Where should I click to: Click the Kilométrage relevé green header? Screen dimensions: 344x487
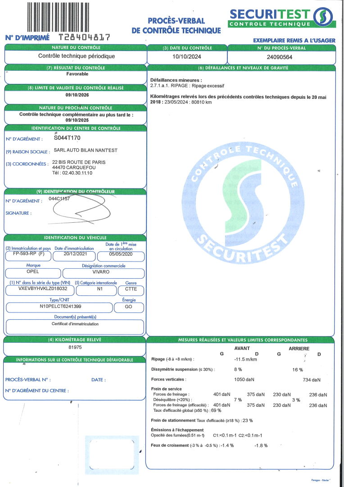click(x=74, y=340)
